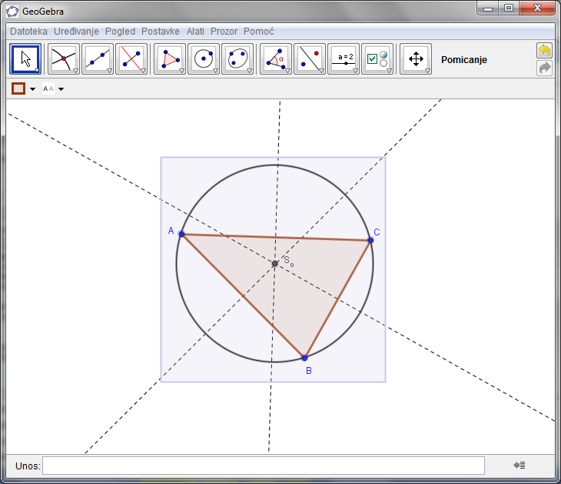Expand the color swatch dropdown arrow

tap(32, 89)
